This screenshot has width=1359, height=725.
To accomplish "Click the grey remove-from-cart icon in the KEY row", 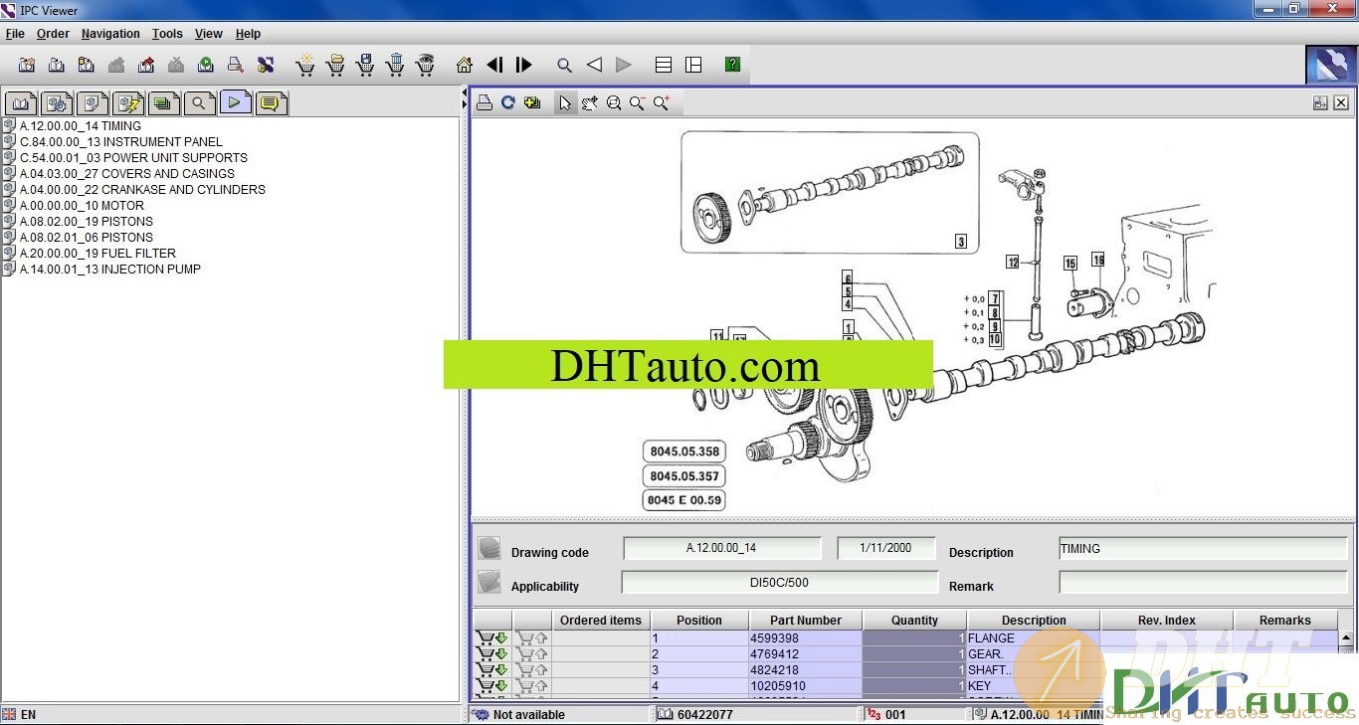I will coord(532,686).
